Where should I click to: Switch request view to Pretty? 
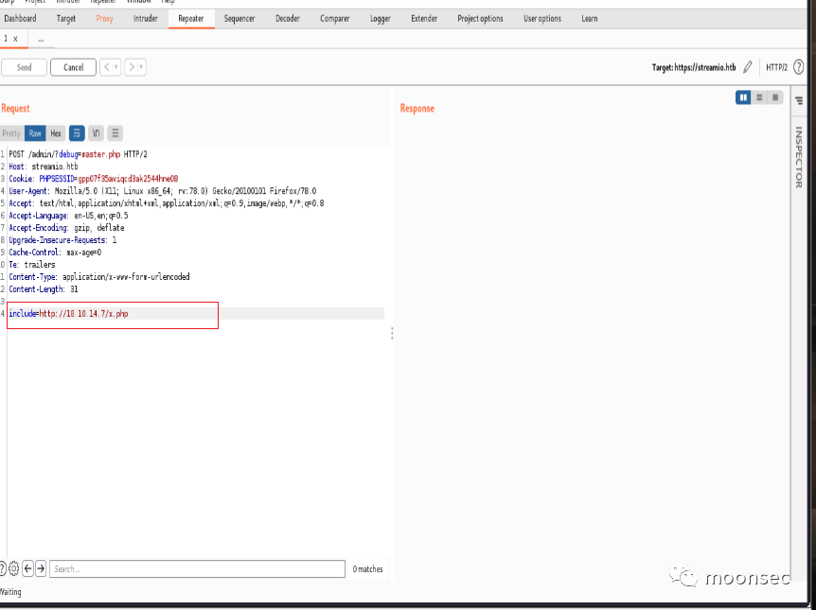pos(11,133)
